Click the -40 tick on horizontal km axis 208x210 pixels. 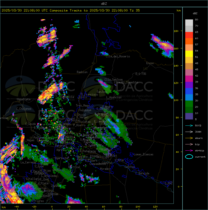16,207
